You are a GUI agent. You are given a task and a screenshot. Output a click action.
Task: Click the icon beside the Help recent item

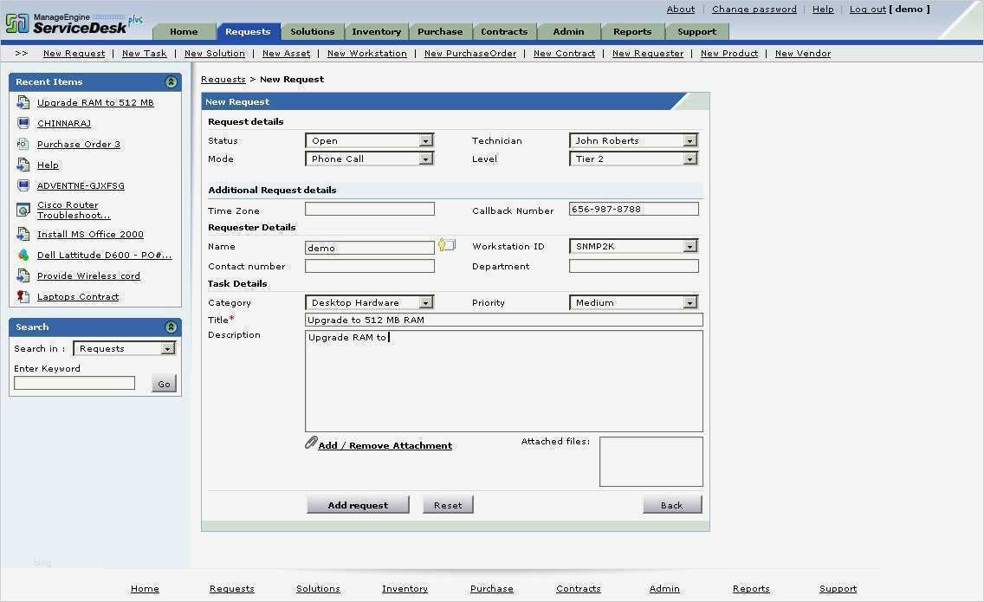[23, 165]
